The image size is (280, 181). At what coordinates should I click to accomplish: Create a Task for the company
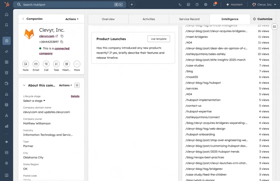coord(56,64)
